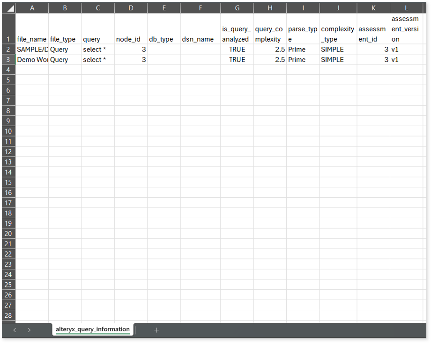Select column H header
This screenshot has height=343, width=431.
(x=270, y=8)
